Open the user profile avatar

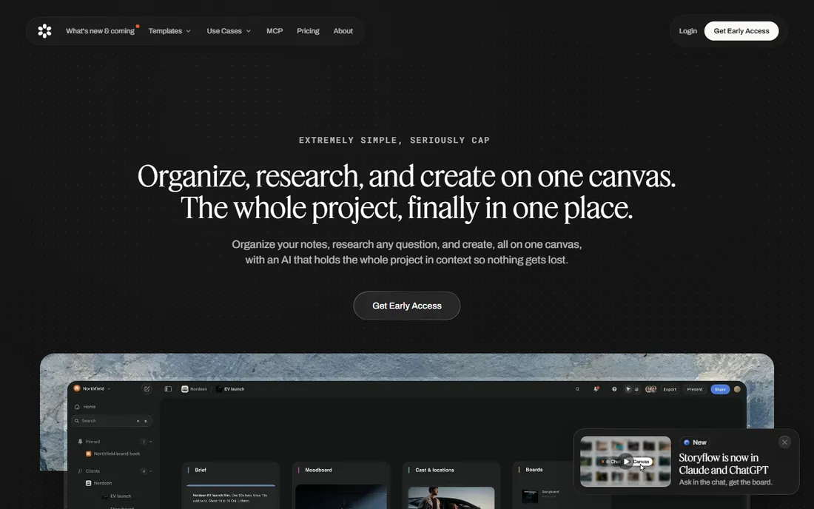[737, 389]
